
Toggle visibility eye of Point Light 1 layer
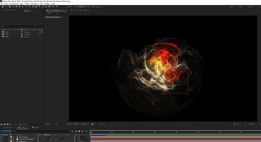point(1,137)
